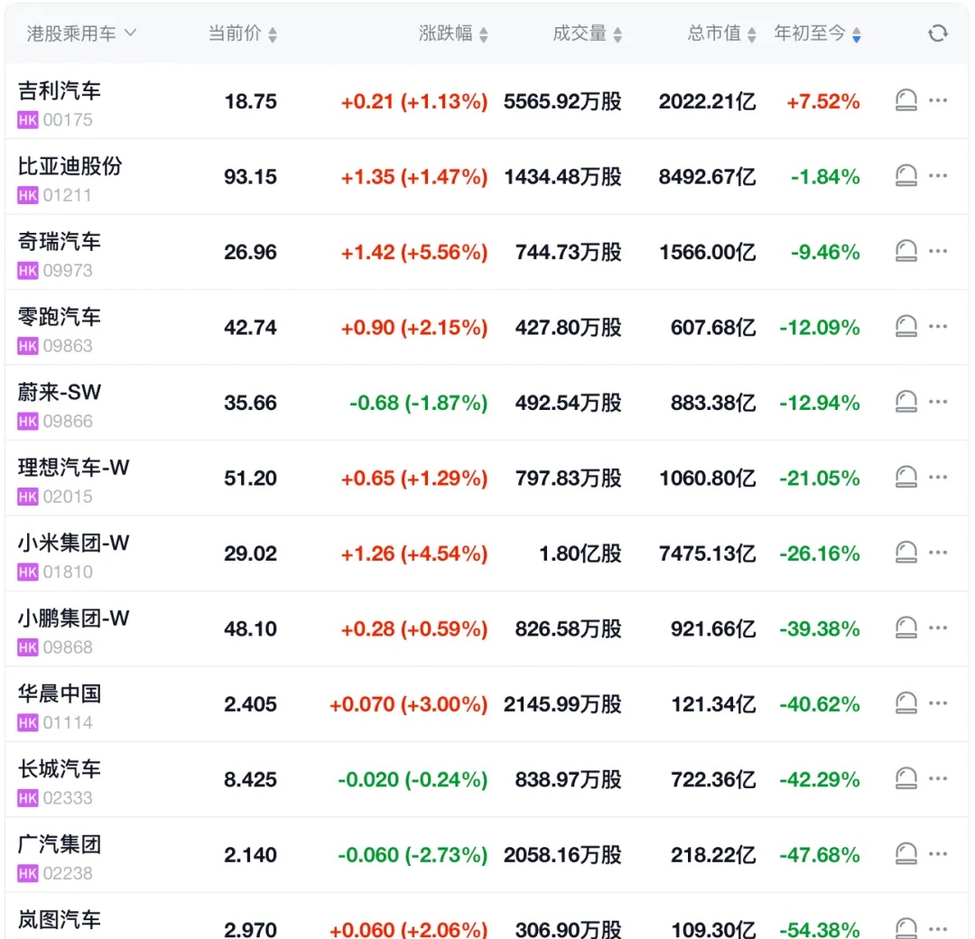The image size is (975, 939).
Task: Click year-to-date value +7.52%
Action: pyautogui.click(x=823, y=101)
